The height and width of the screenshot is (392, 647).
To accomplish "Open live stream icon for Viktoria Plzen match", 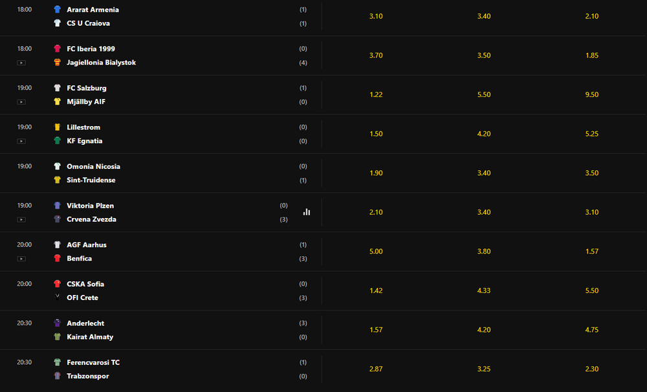I will tap(21, 219).
